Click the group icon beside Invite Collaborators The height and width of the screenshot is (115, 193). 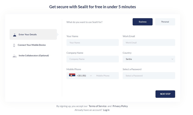(x=15, y=56)
